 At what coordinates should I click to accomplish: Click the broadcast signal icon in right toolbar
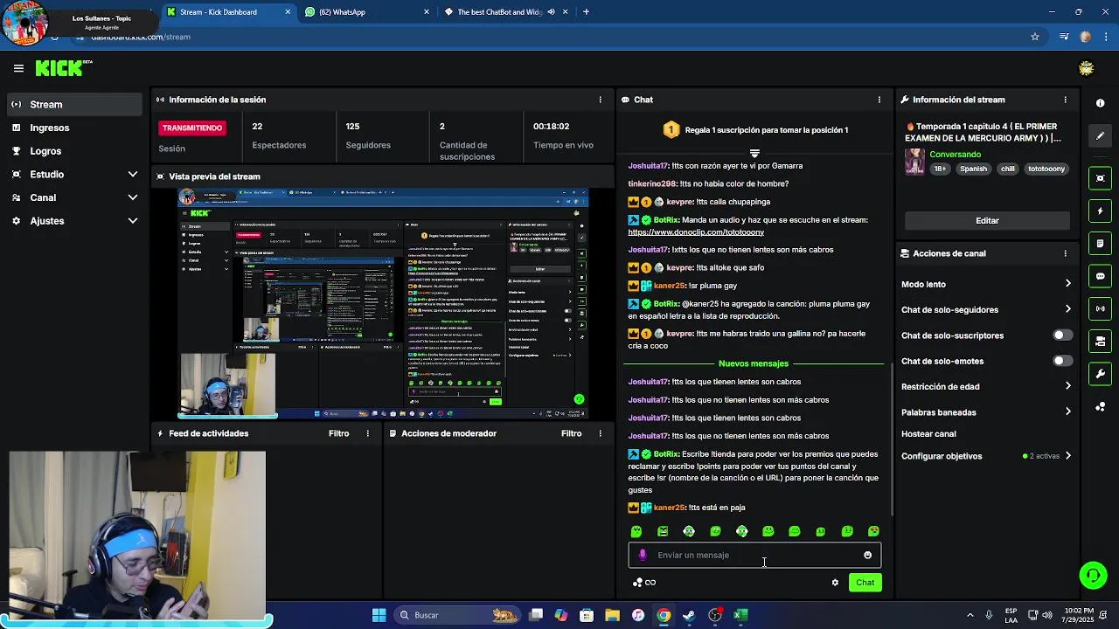[1100, 308]
